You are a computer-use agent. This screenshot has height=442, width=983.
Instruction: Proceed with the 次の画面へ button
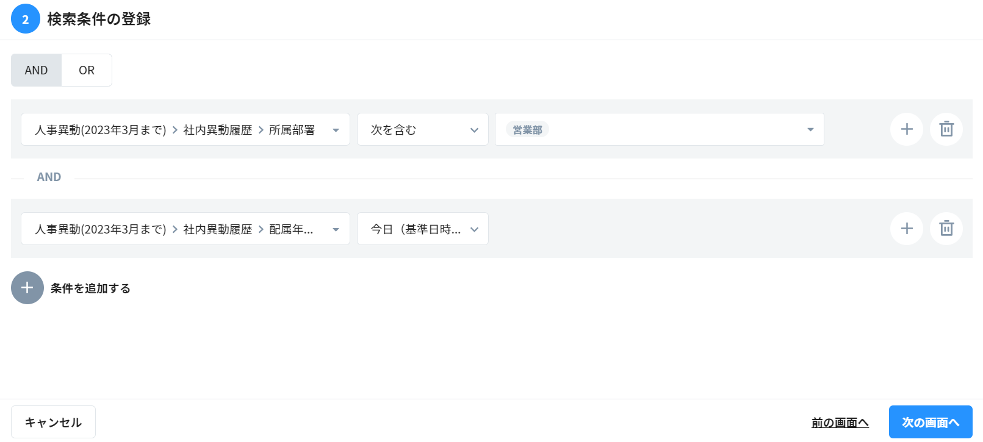click(x=930, y=422)
